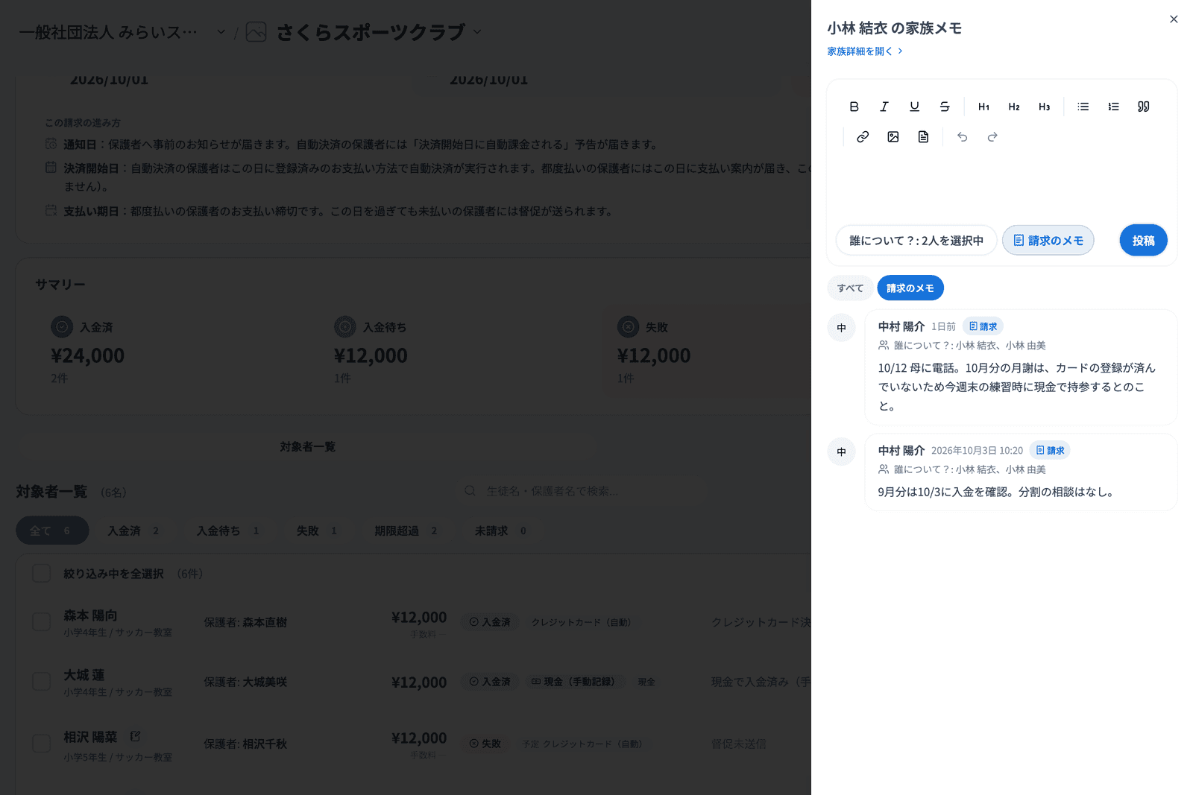Filter the list by 失敗 status
Screen dimensions: 1193x795
tap(318, 530)
